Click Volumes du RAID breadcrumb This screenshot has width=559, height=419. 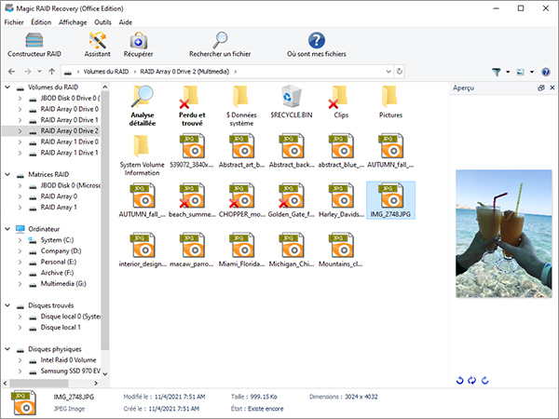106,72
